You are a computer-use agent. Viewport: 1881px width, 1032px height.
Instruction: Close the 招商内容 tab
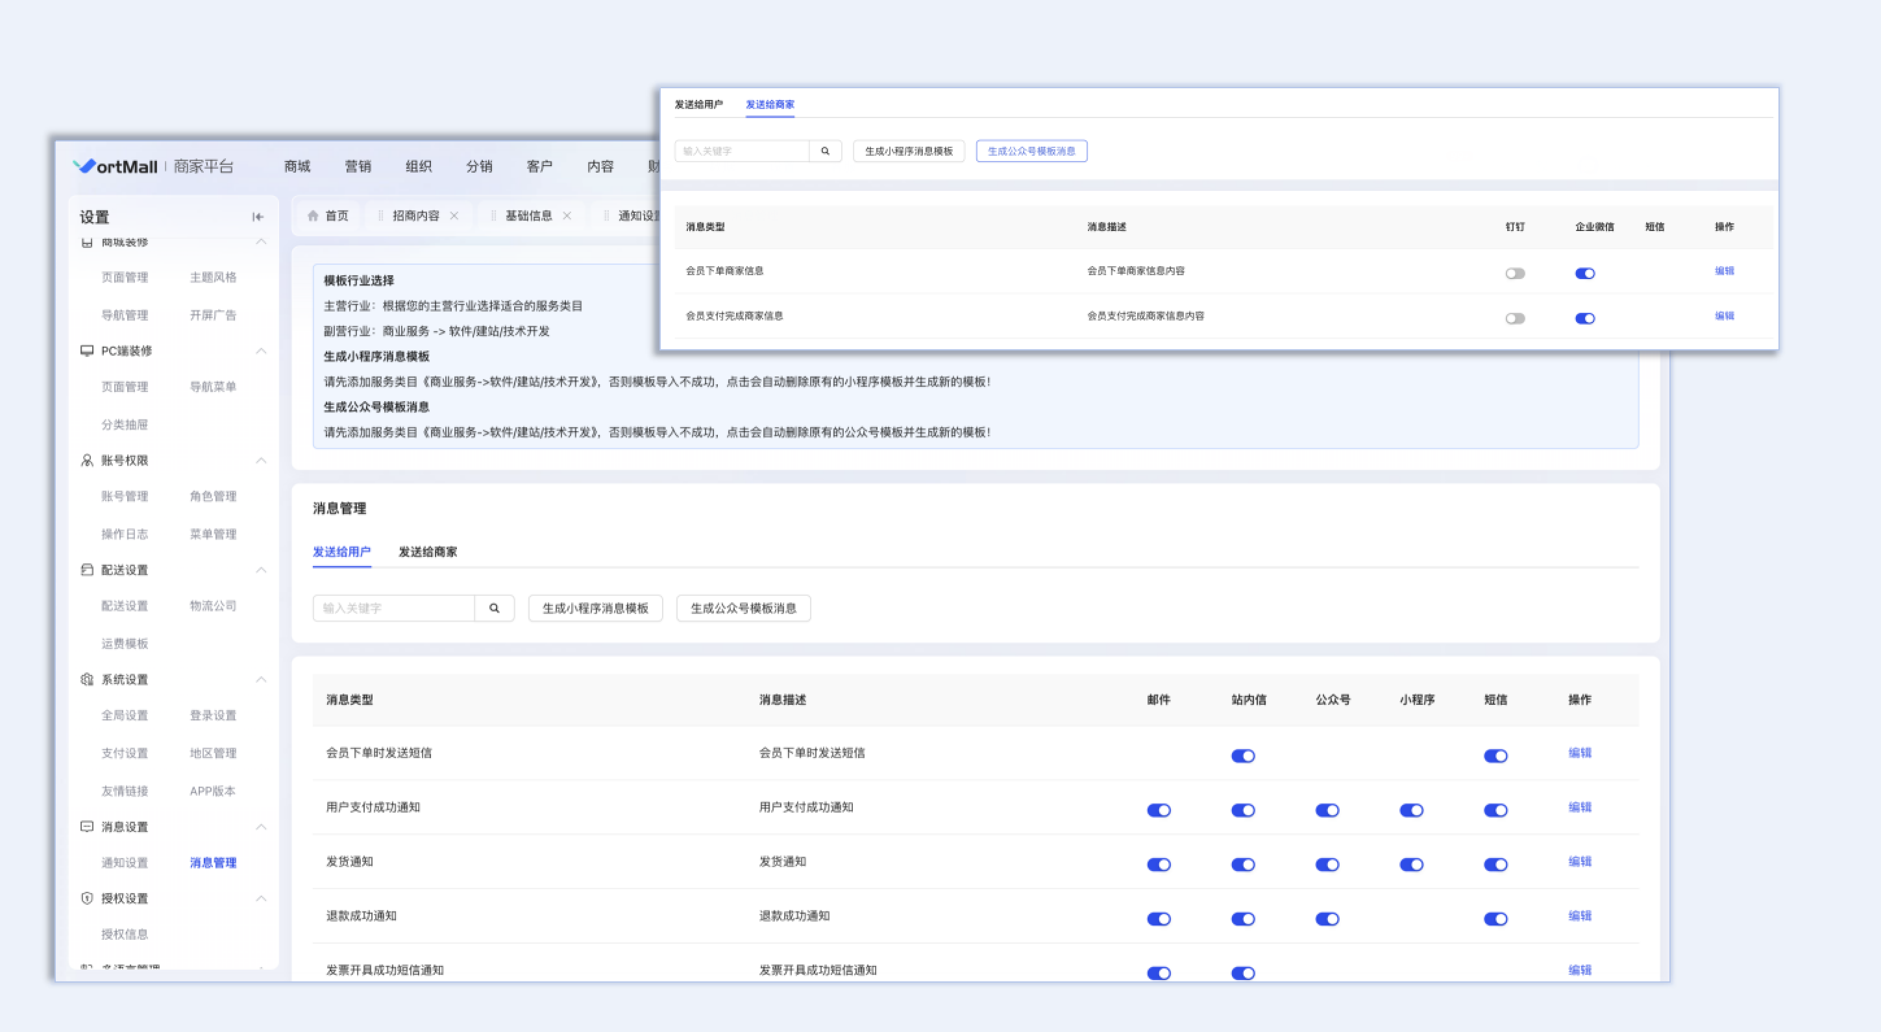pyautogui.click(x=454, y=215)
